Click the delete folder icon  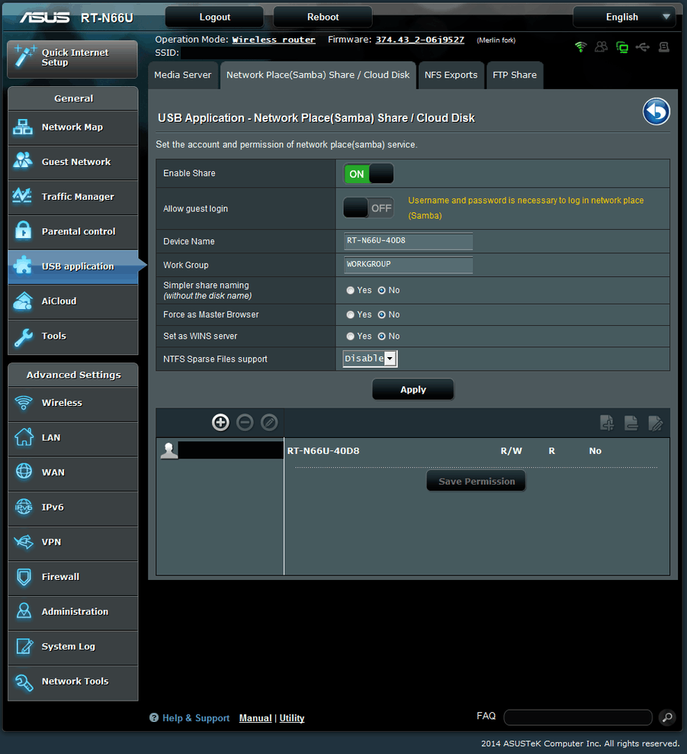[x=631, y=423]
